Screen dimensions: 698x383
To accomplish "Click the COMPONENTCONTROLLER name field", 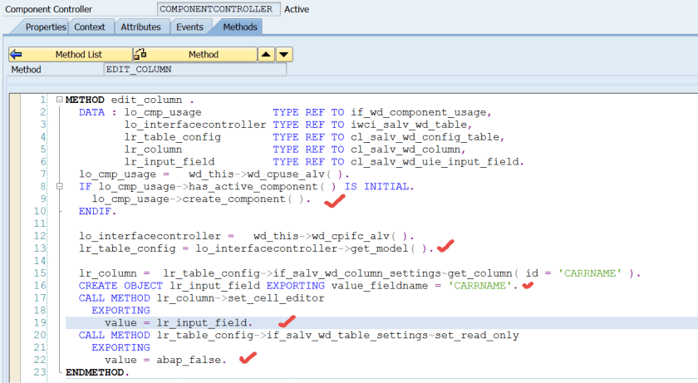I will (x=219, y=9).
